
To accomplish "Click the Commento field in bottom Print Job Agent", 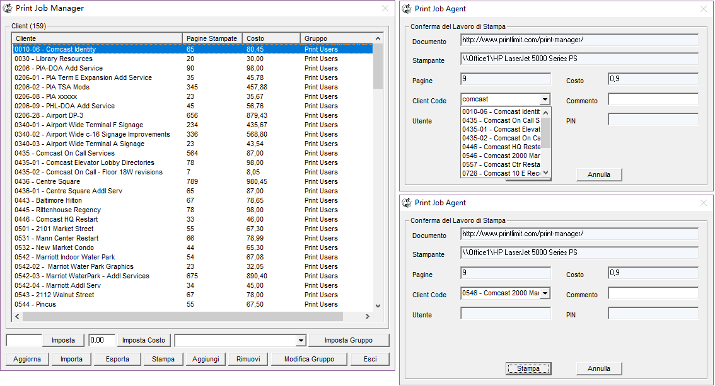I will coord(653,293).
